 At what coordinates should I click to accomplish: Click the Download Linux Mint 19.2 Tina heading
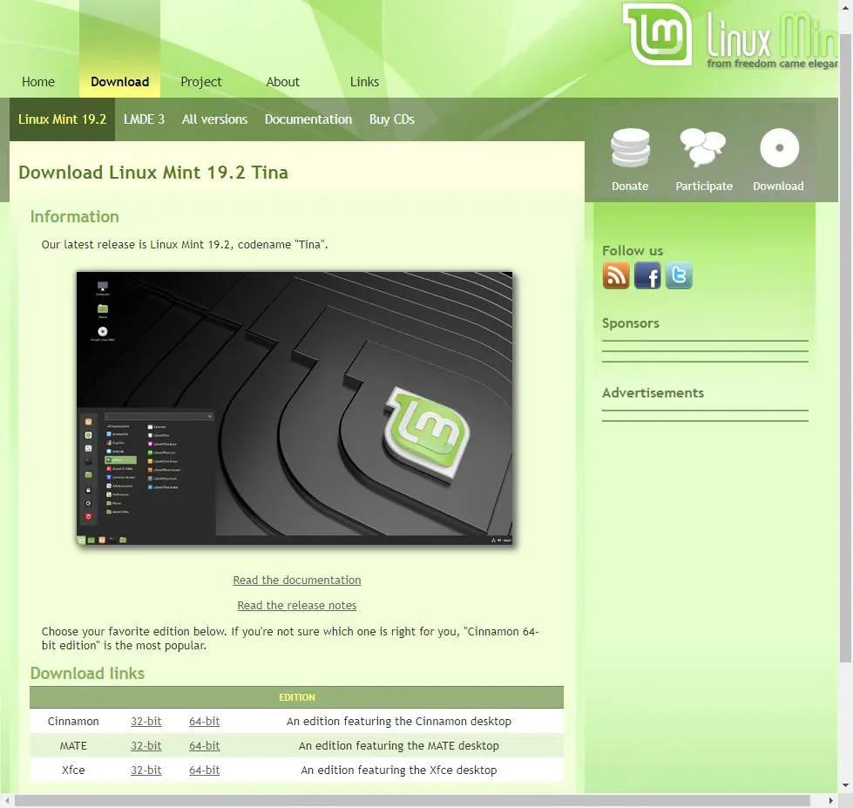coord(152,173)
